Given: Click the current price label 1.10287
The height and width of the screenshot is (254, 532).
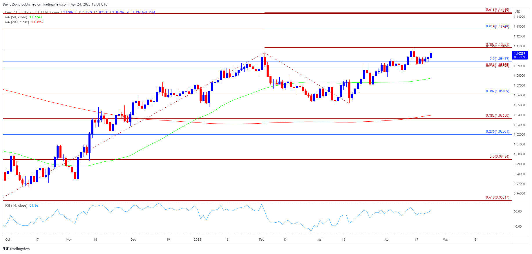Looking at the screenshot, I should tap(520, 53).
